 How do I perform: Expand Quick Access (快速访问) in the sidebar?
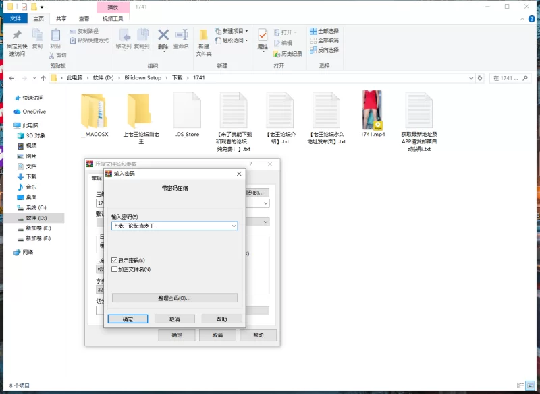pyautogui.click(x=7, y=98)
